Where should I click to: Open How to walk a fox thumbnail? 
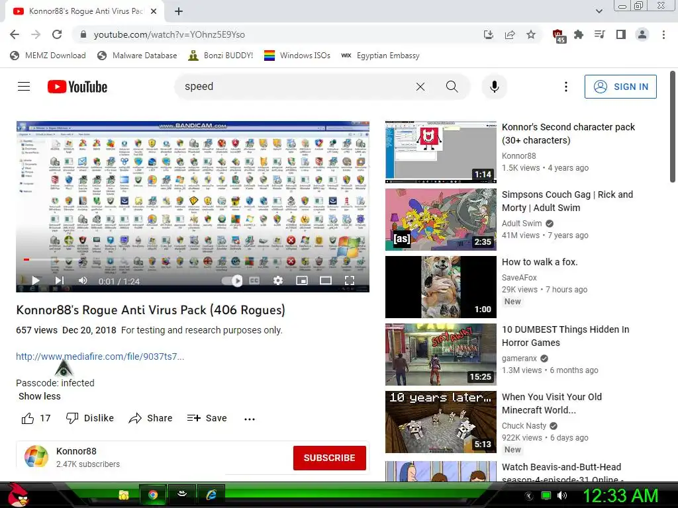click(440, 287)
